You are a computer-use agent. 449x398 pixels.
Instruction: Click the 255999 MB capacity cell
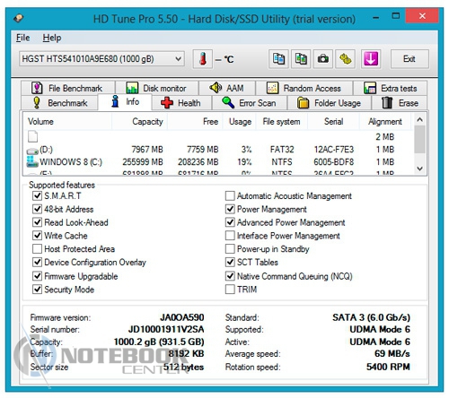pos(143,162)
